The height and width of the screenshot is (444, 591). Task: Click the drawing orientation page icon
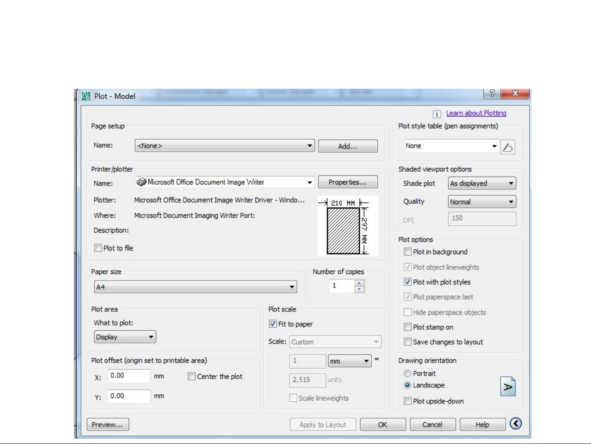point(508,386)
